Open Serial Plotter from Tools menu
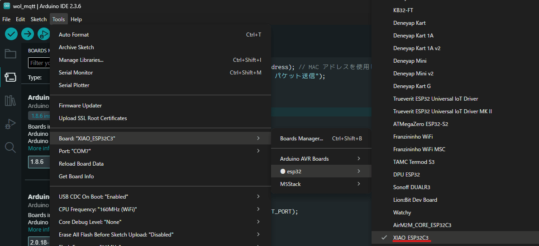 click(160, 85)
